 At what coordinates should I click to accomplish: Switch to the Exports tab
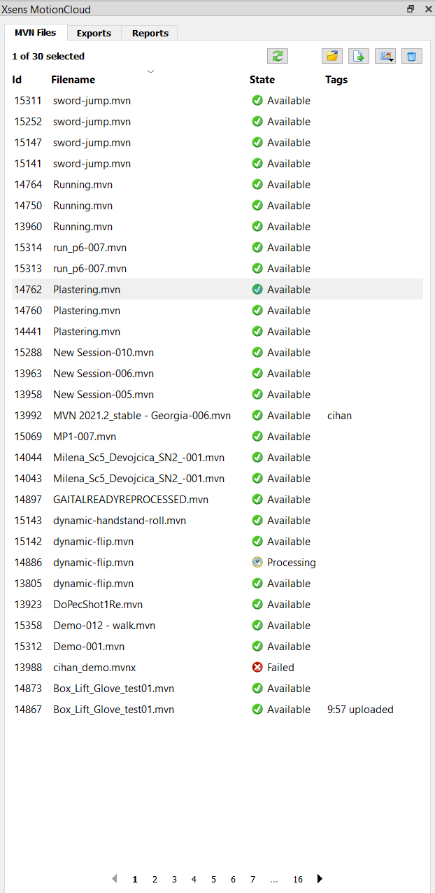[94, 32]
